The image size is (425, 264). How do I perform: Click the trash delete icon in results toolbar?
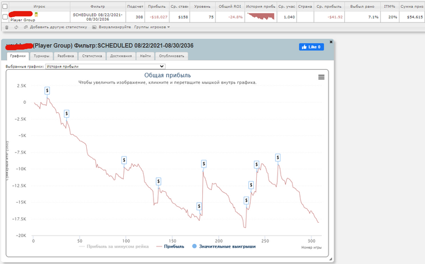pos(7,27)
